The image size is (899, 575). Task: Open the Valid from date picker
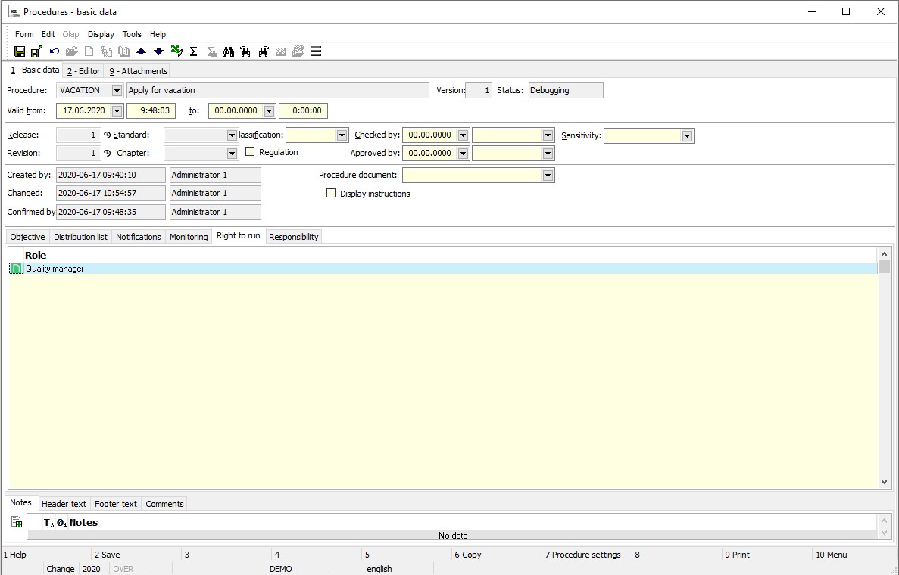117,111
